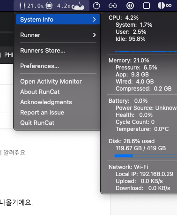Click the square frame icon in menu bar
This screenshot has height=215, width=177.
[147, 6]
